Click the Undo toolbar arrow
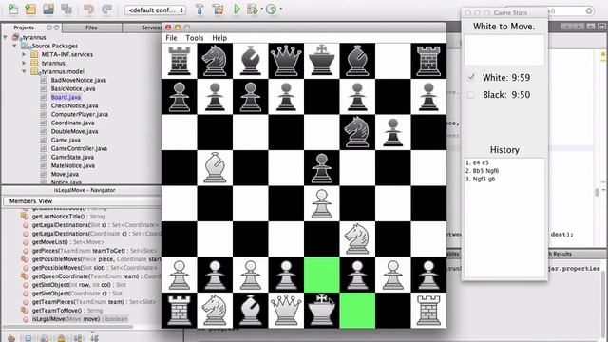Viewport: 608px width, 342px height. point(88,9)
